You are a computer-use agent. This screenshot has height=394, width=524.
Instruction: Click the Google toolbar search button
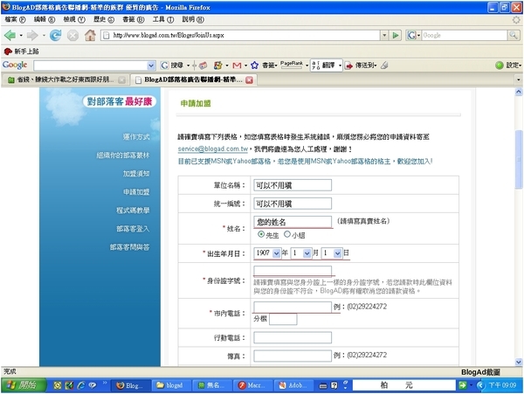(171, 66)
